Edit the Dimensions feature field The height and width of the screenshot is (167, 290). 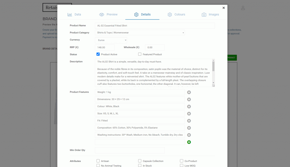tap(140, 99)
